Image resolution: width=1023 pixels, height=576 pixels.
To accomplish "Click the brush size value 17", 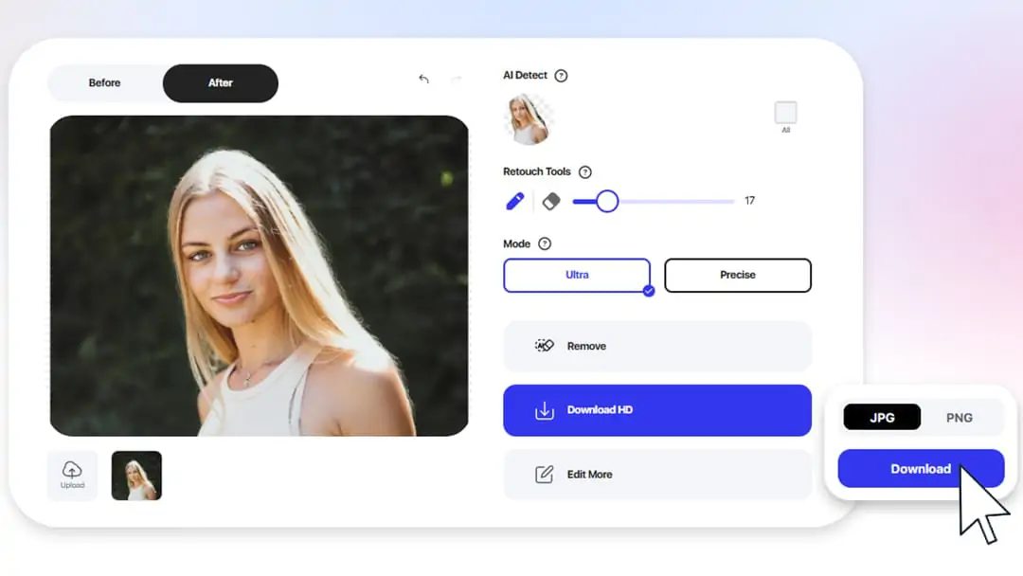I will pos(749,201).
